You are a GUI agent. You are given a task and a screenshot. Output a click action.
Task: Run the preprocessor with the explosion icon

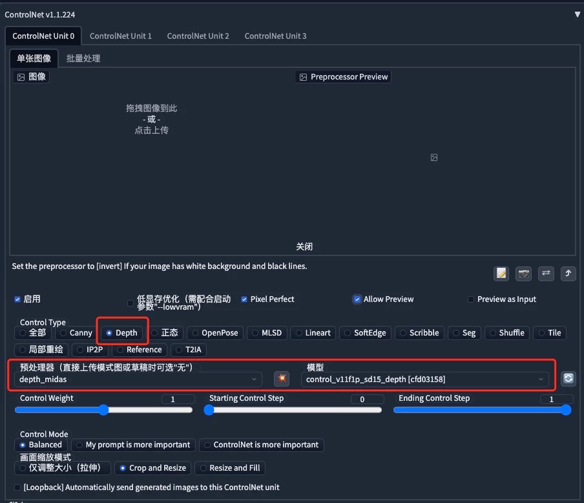click(x=281, y=379)
